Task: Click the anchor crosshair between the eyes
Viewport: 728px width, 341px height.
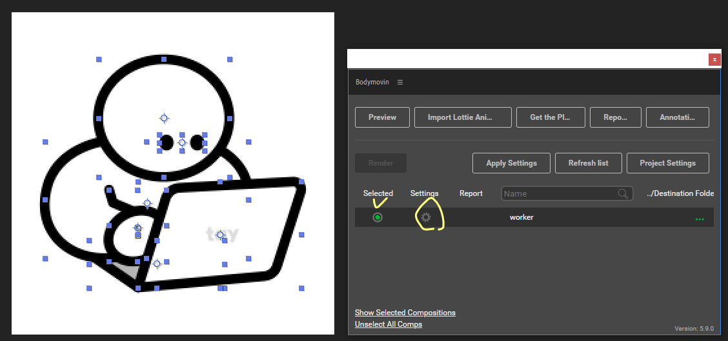Action: [x=182, y=142]
